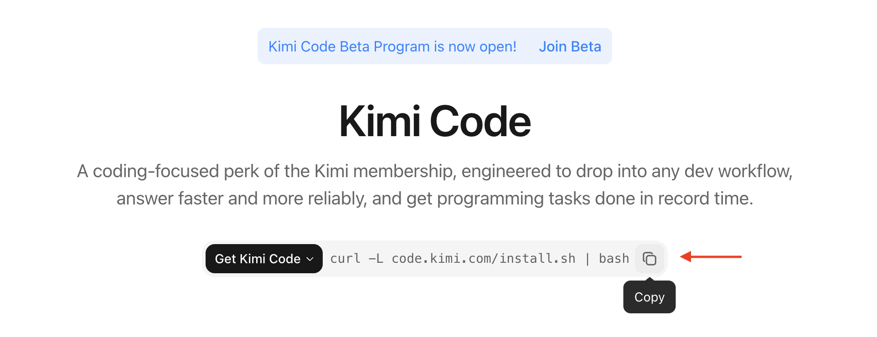Image resolution: width=877 pixels, height=337 pixels.
Task: Click the word 'Kimi' in the heading
Action: 380,121
